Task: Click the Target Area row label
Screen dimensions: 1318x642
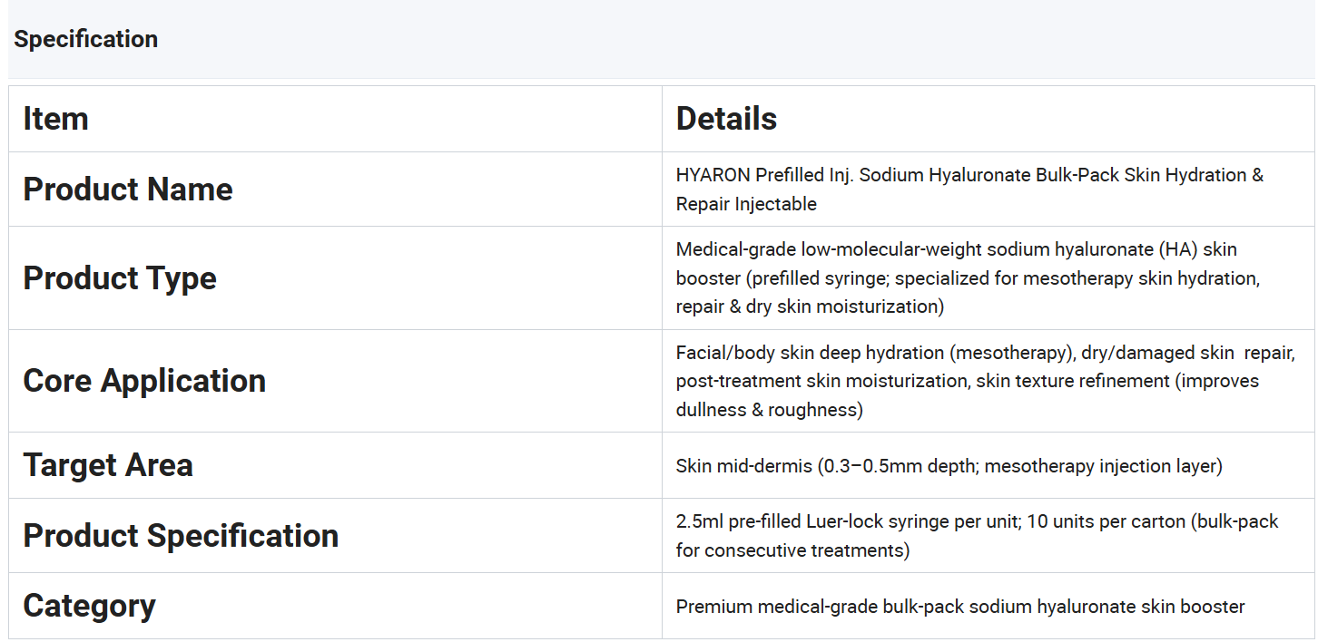Action: pos(108,465)
